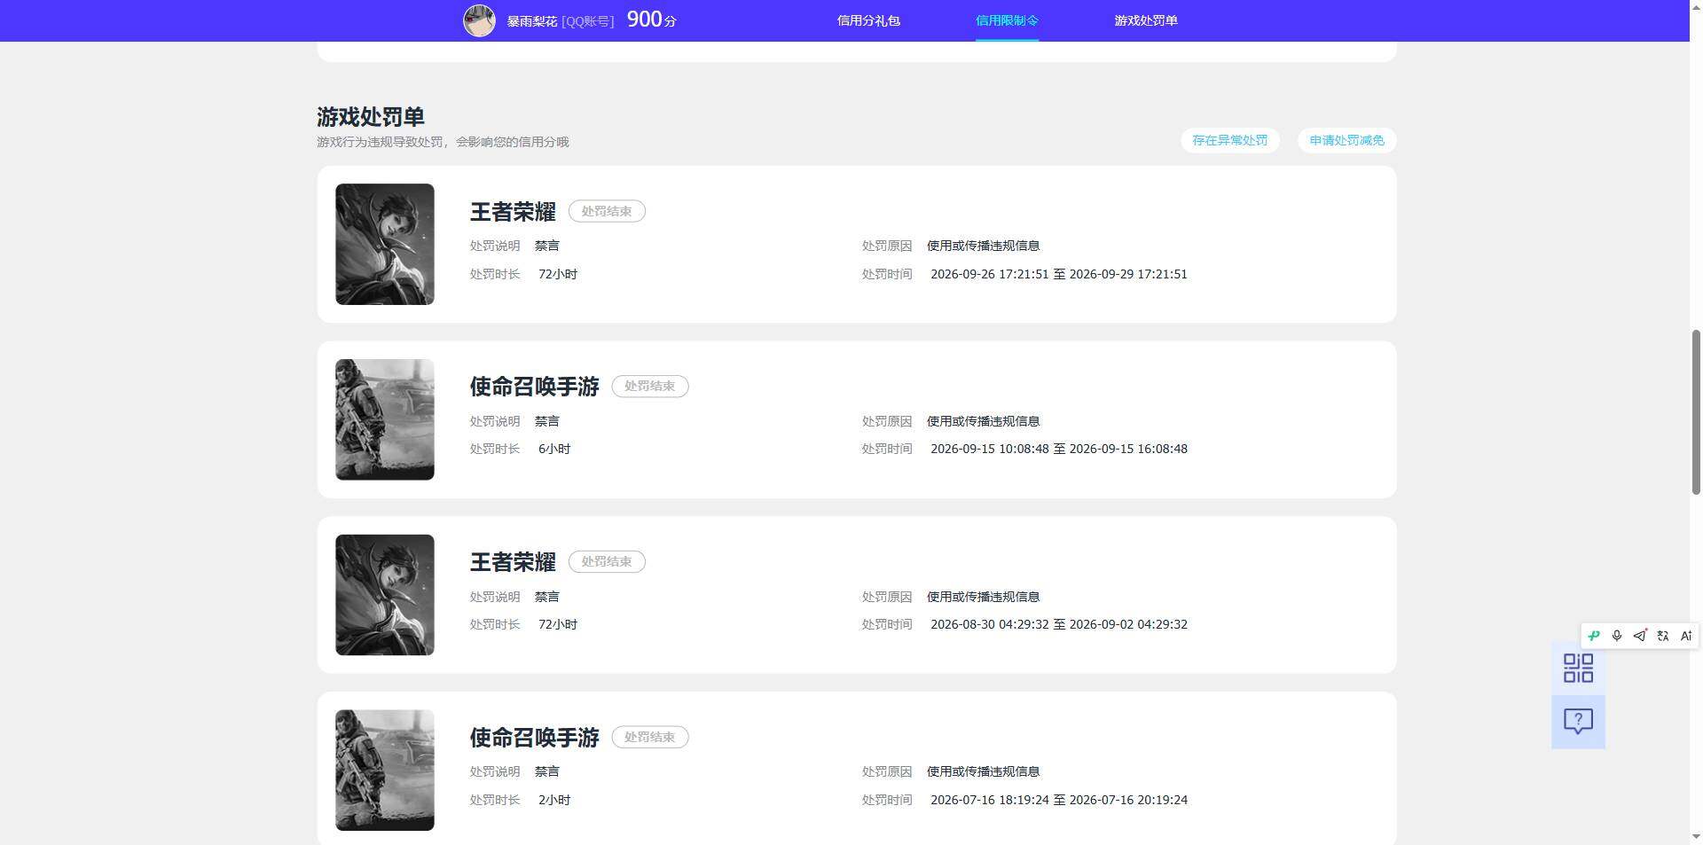Click the scrollbar down arrow
This screenshot has width=1703, height=845.
click(1696, 836)
